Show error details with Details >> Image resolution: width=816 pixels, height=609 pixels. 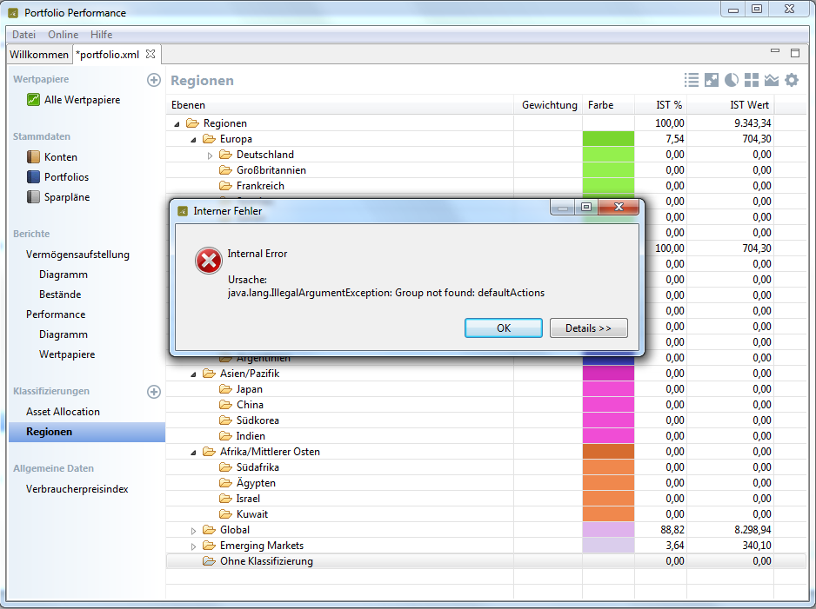(588, 328)
